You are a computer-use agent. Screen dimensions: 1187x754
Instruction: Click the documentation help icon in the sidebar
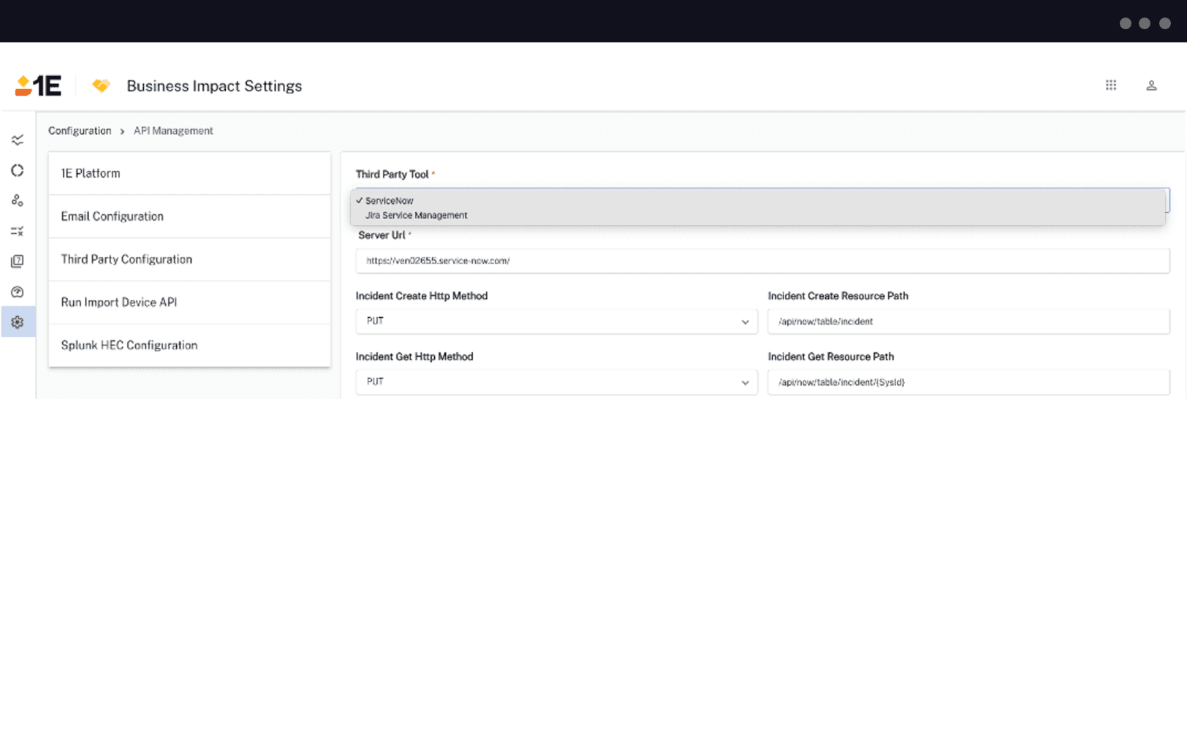[x=18, y=261]
